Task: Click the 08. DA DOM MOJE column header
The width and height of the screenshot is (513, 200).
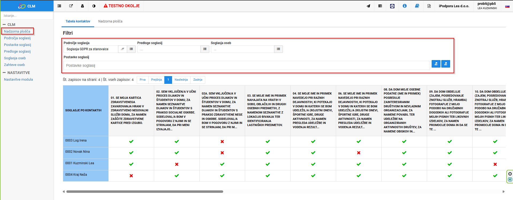Action: coord(404,111)
